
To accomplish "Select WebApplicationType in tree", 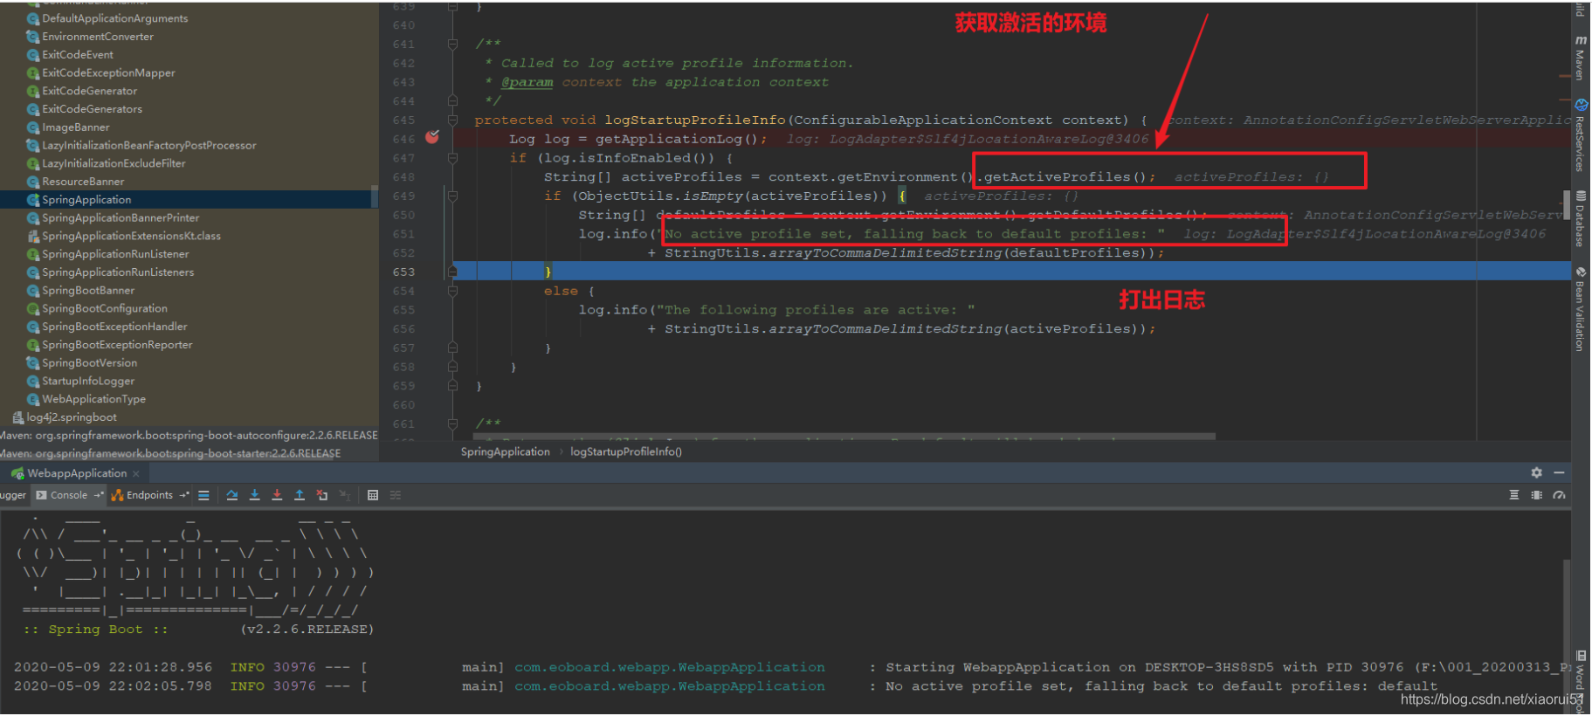I will [x=93, y=399].
